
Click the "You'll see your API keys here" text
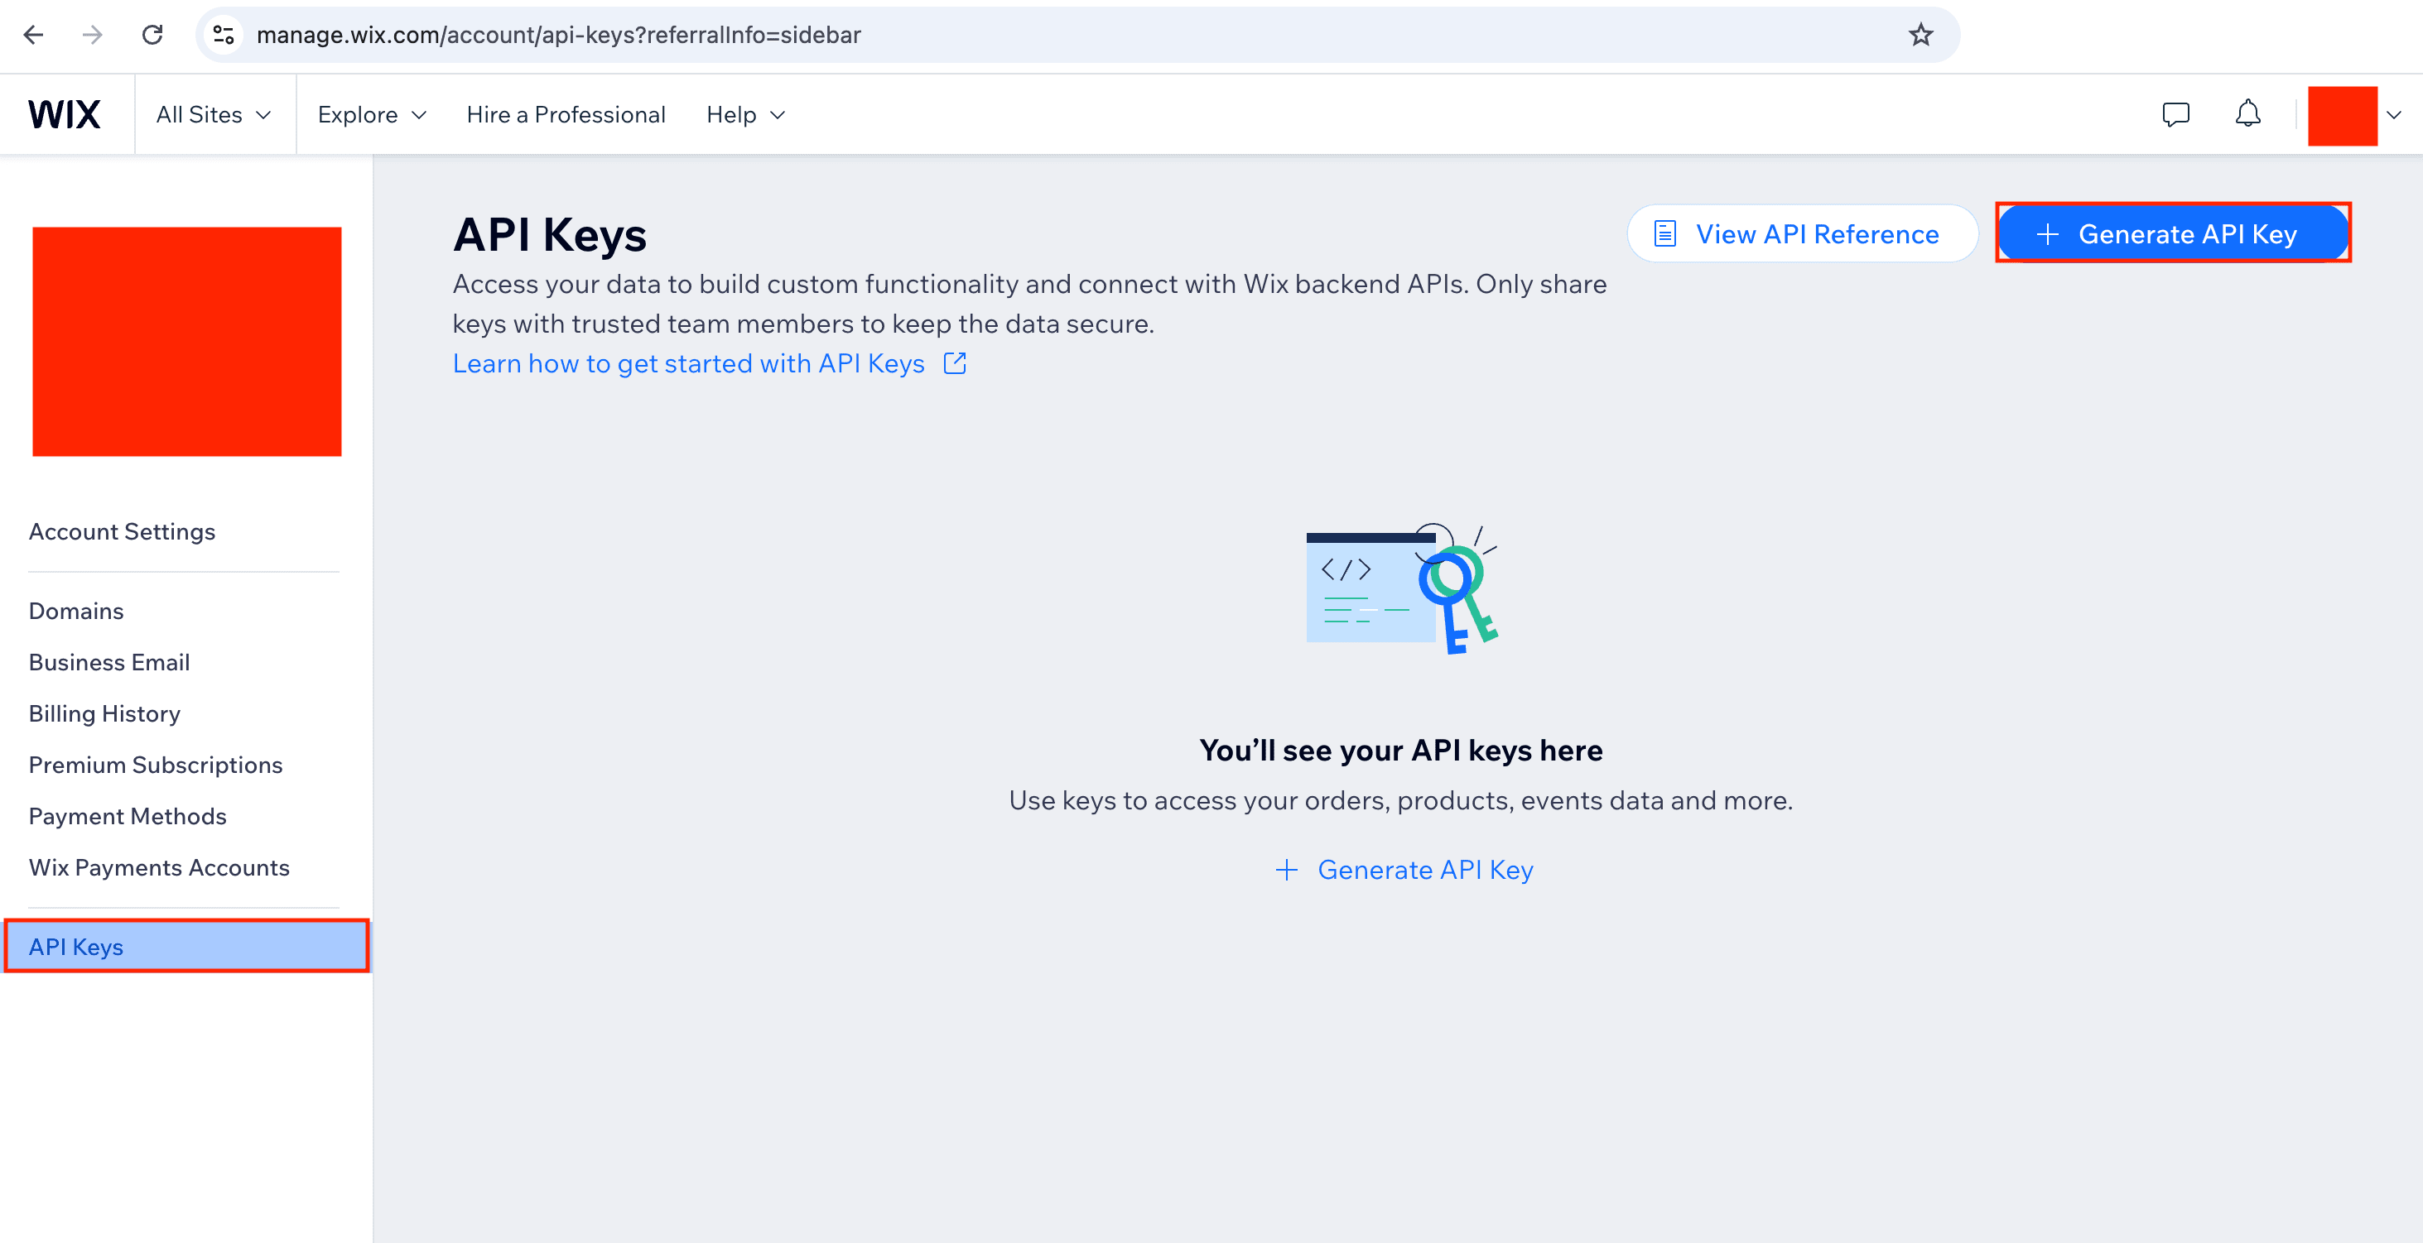click(x=1400, y=751)
